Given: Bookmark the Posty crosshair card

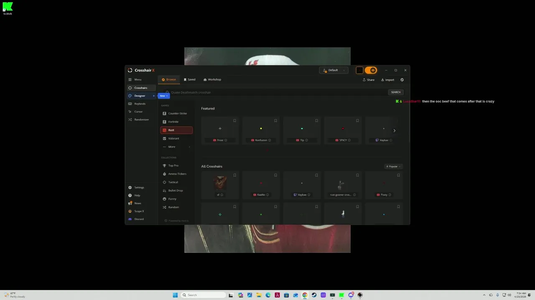Looking at the screenshot, I should [398, 175].
